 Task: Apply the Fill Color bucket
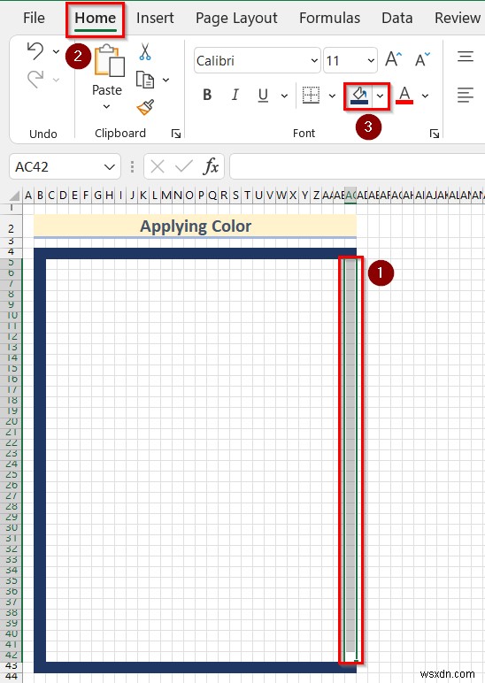point(359,96)
